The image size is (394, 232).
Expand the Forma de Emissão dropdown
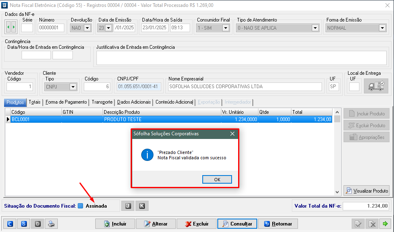pos(382,28)
